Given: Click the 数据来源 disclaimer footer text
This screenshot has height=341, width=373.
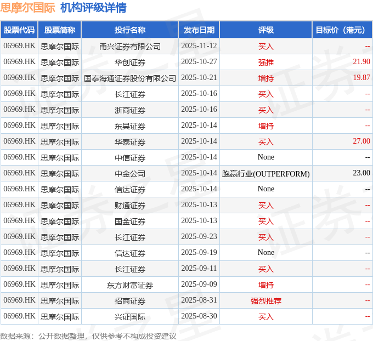Looking at the screenshot, I should tap(88, 336).
